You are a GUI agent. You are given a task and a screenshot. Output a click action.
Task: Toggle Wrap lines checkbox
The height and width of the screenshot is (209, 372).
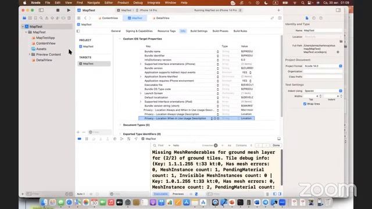coord(305,104)
